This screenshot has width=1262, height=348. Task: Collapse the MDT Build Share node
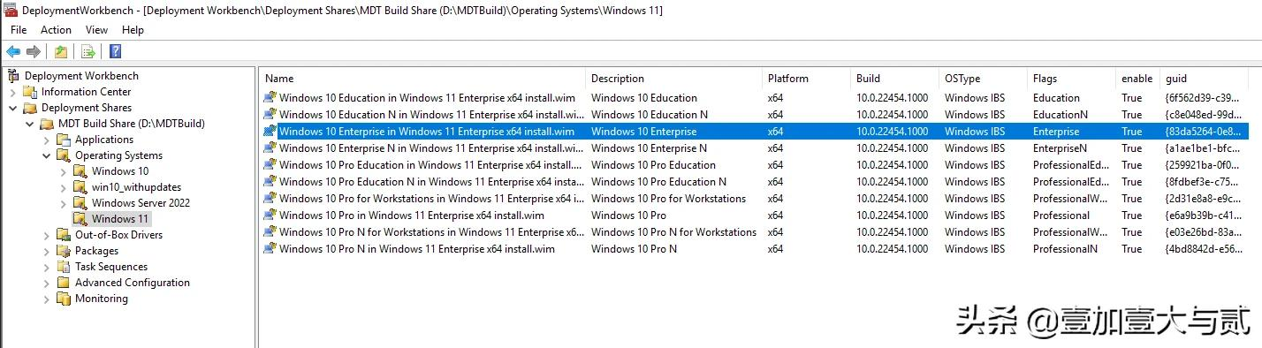coord(30,124)
